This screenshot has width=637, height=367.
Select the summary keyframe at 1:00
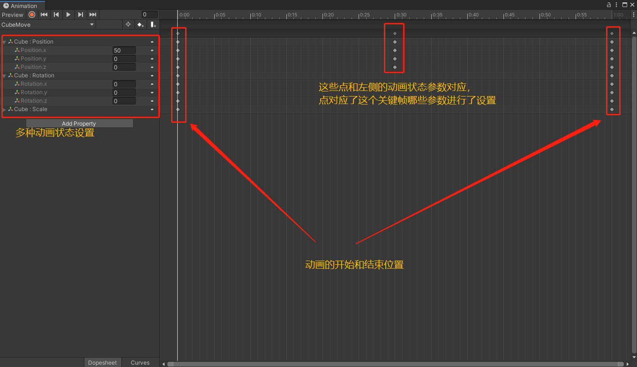[612, 33]
